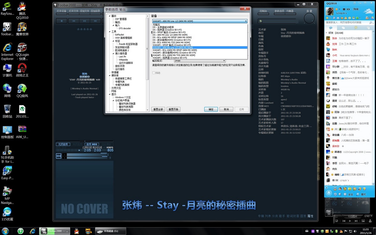Open the MP Navigator desktop shortcut
The image size is (376, 235).
(8, 196)
